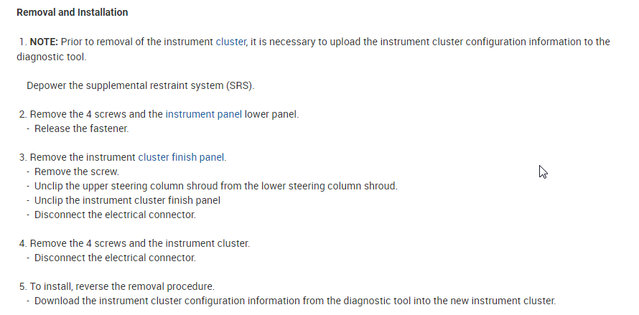
Task: Click the bold "NOTE:" label
Action: 44,42
